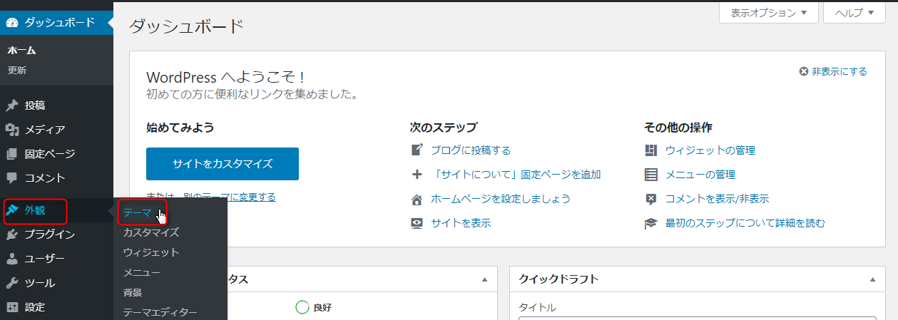This screenshot has height=320, width=898.
Task: Open the 表示オプション dropdown
Action: click(769, 12)
